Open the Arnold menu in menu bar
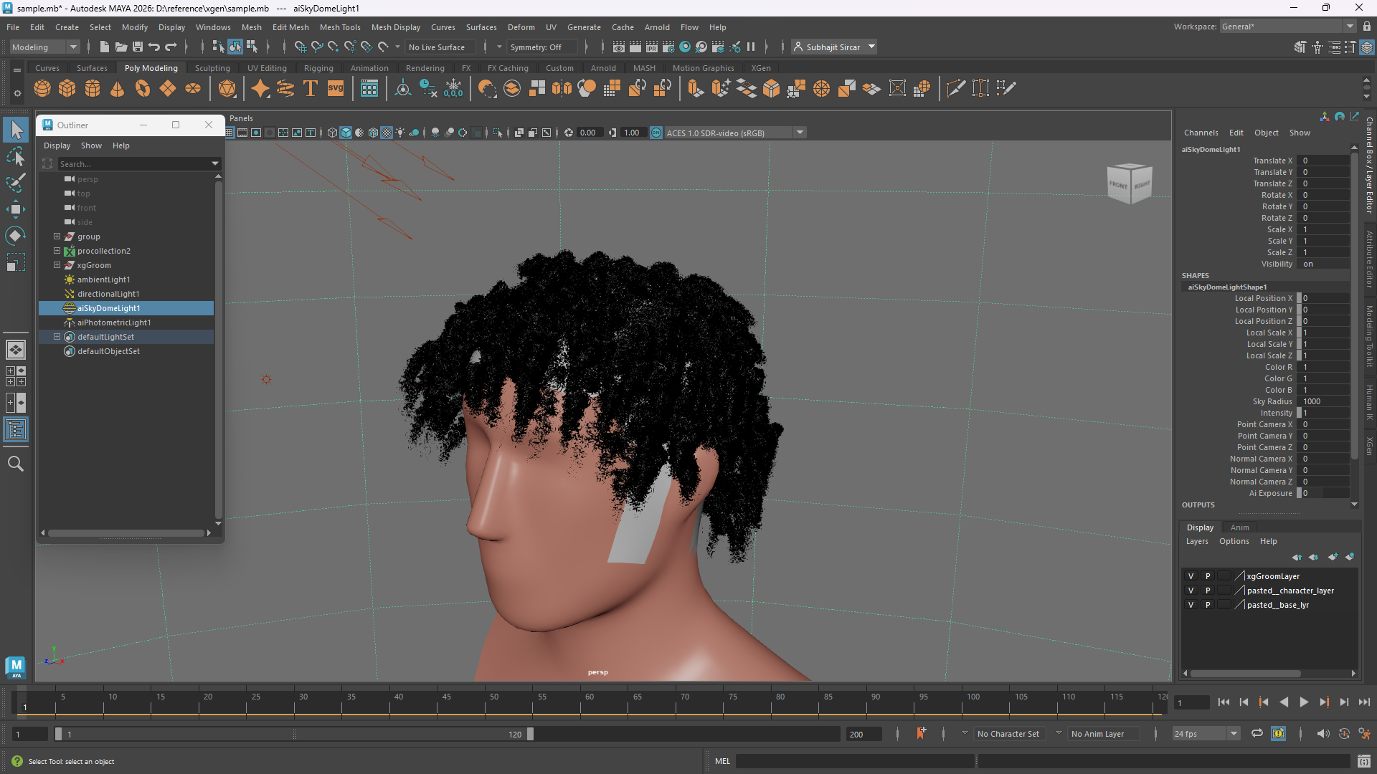The width and height of the screenshot is (1377, 774). click(x=657, y=27)
